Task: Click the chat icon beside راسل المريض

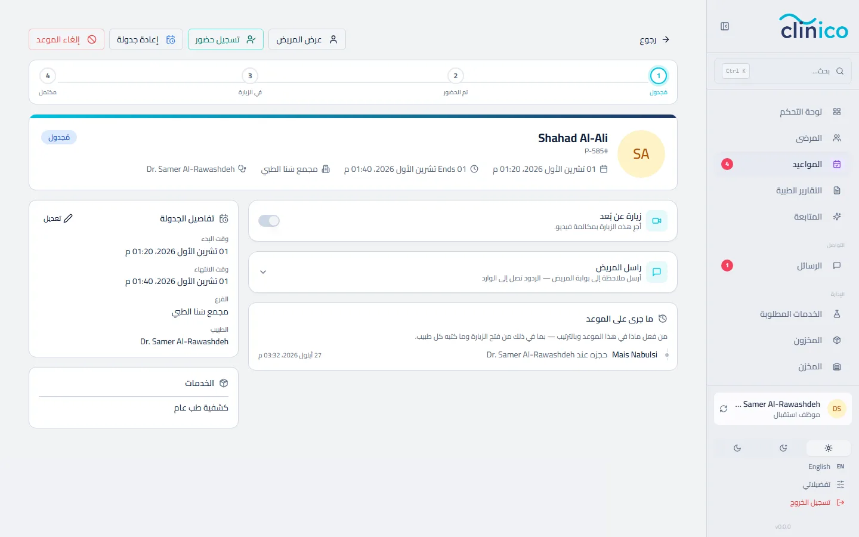Action: (657, 272)
